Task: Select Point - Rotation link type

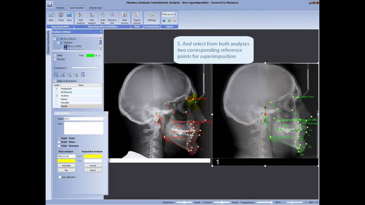Action: [x=59, y=146]
